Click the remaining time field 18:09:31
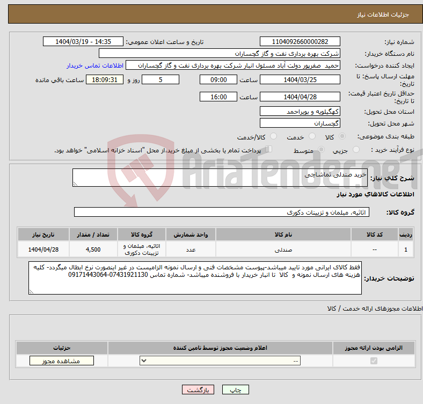This screenshot has width=423, height=404. [x=105, y=80]
